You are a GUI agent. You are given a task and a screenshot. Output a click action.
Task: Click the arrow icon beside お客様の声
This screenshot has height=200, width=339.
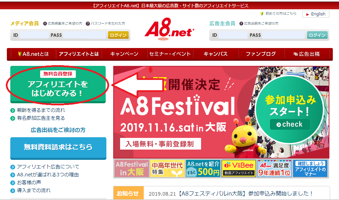(x=13, y=183)
